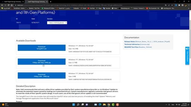Open the Chat app in the taskbar
This screenshot has height=107, width=191.
[x=87, y=105]
